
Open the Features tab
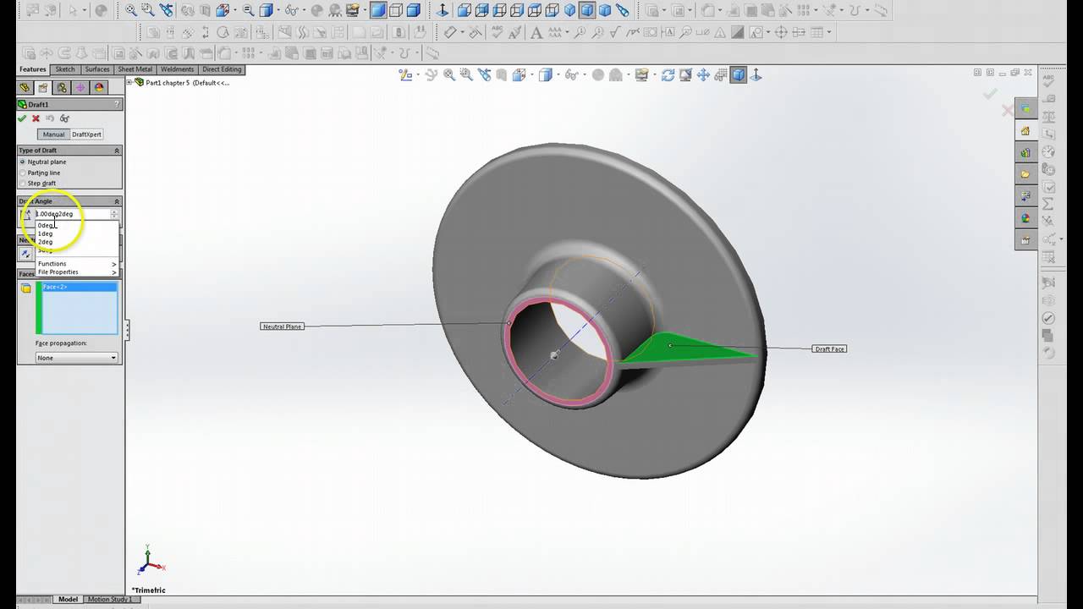pyautogui.click(x=33, y=69)
